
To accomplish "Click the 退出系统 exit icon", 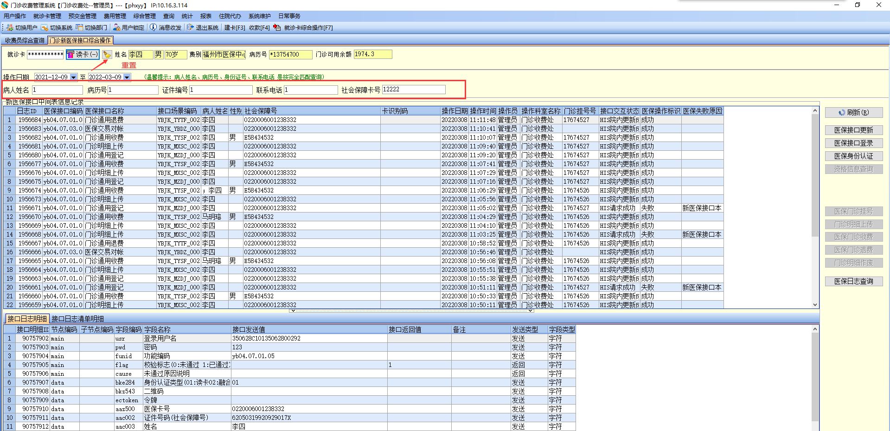I will pyautogui.click(x=190, y=28).
